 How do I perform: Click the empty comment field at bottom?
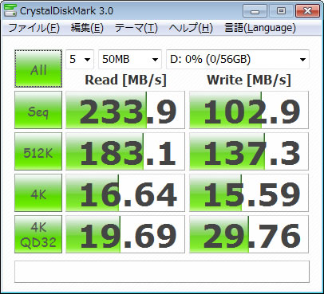(x=162, y=272)
